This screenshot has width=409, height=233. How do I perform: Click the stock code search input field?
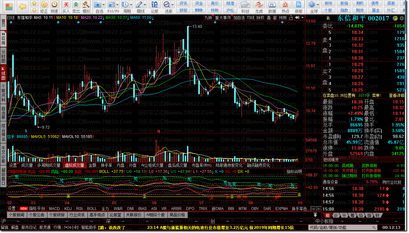point(342,228)
